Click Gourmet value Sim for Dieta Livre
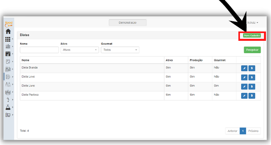Image resolution: width=271 pixels, height=145 pixels. coord(216,86)
